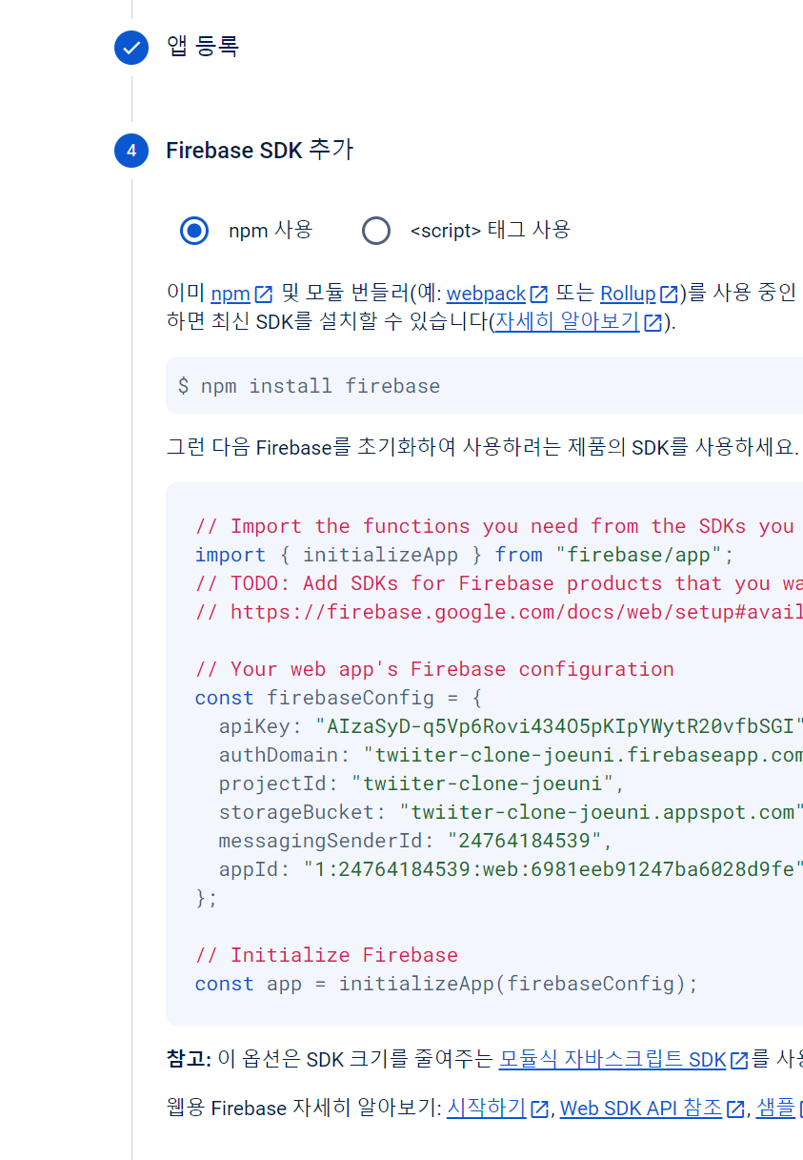Screen dimensions: 803x1160
Task: Open the 자세히 알아보기 link
Action: point(567,322)
